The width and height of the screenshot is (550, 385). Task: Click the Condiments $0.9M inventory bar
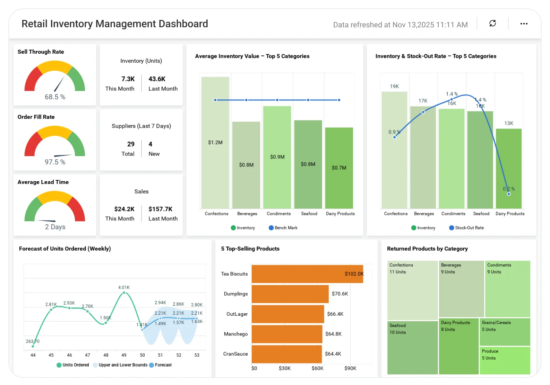tap(277, 157)
